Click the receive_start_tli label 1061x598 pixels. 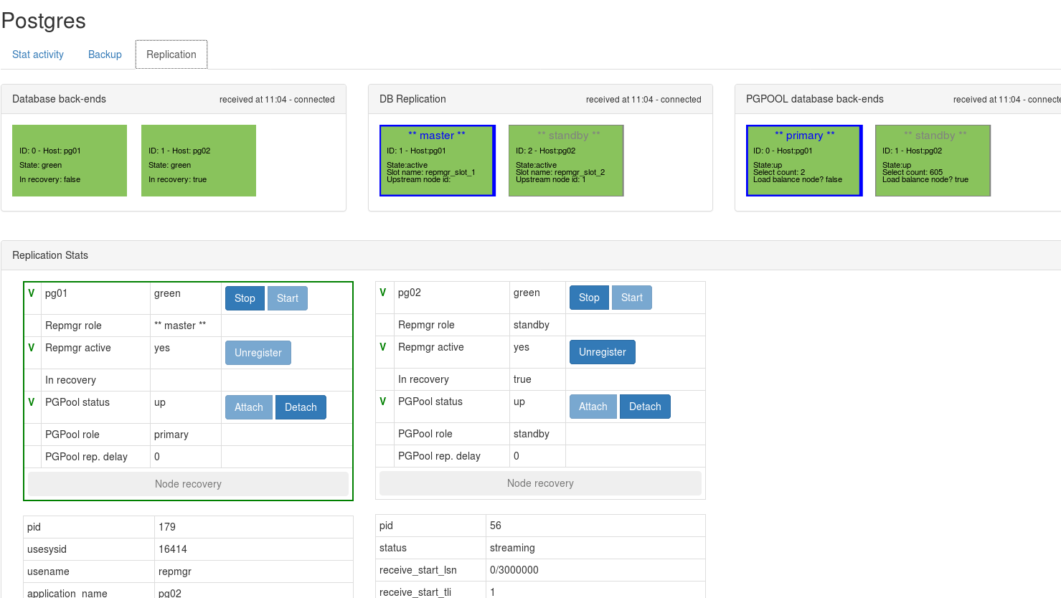(415, 592)
